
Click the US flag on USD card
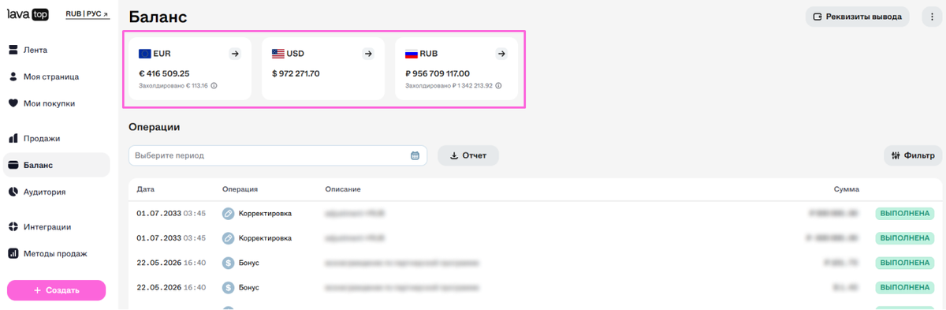coord(278,54)
